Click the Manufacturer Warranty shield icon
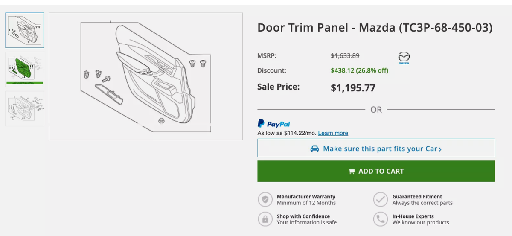512x236 pixels. coord(265,199)
